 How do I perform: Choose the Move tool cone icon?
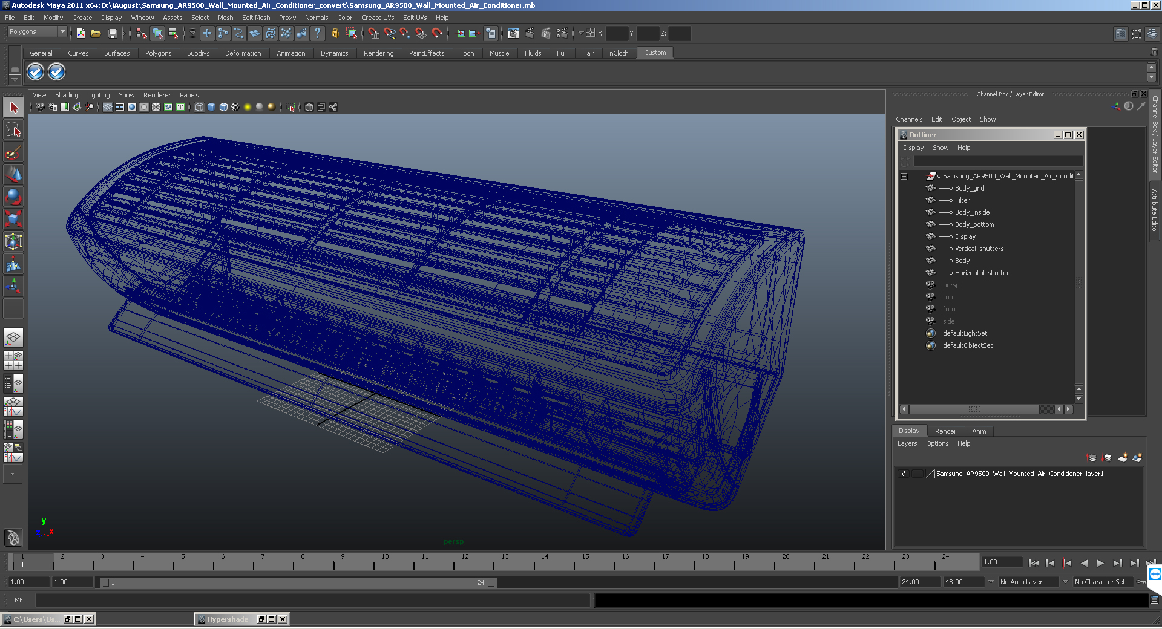[x=13, y=175]
